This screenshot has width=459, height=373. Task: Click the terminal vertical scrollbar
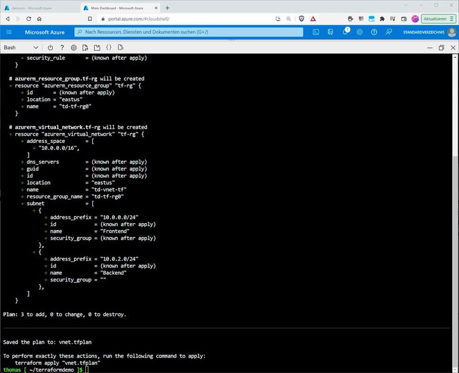pos(455,213)
